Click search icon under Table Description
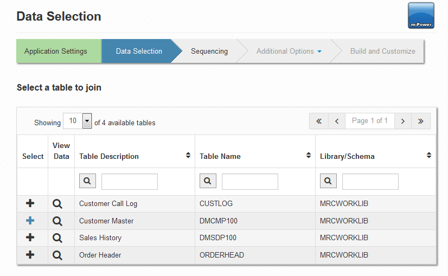 (x=87, y=181)
